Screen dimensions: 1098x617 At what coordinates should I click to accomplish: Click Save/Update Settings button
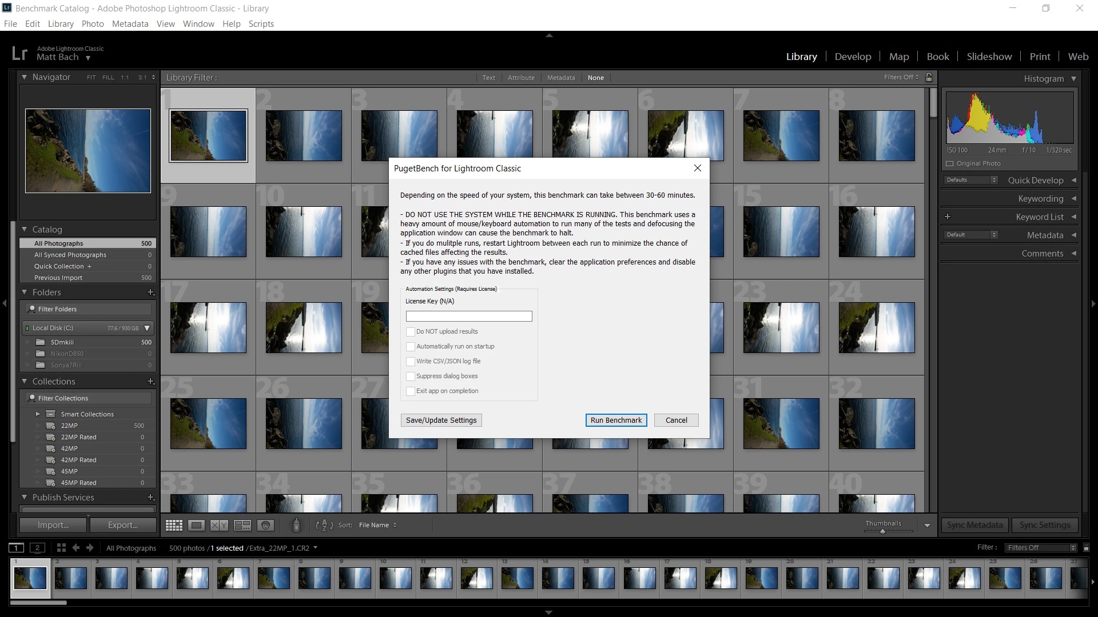(441, 420)
